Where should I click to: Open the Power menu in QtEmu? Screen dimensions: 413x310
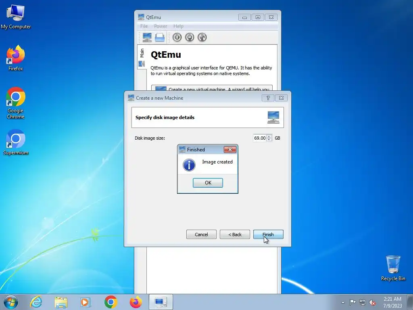(161, 26)
